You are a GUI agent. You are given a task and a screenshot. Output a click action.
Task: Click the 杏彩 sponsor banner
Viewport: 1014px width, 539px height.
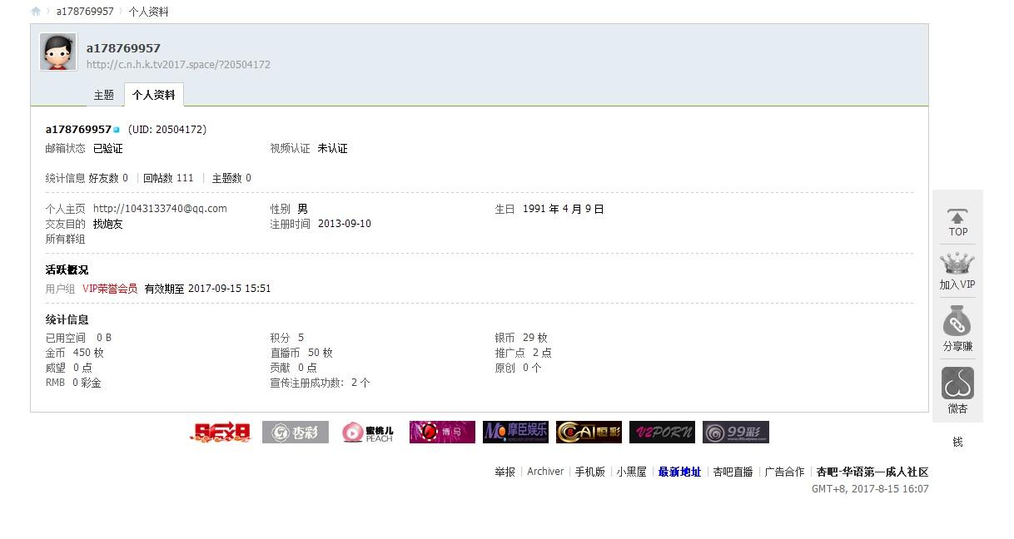tap(295, 433)
